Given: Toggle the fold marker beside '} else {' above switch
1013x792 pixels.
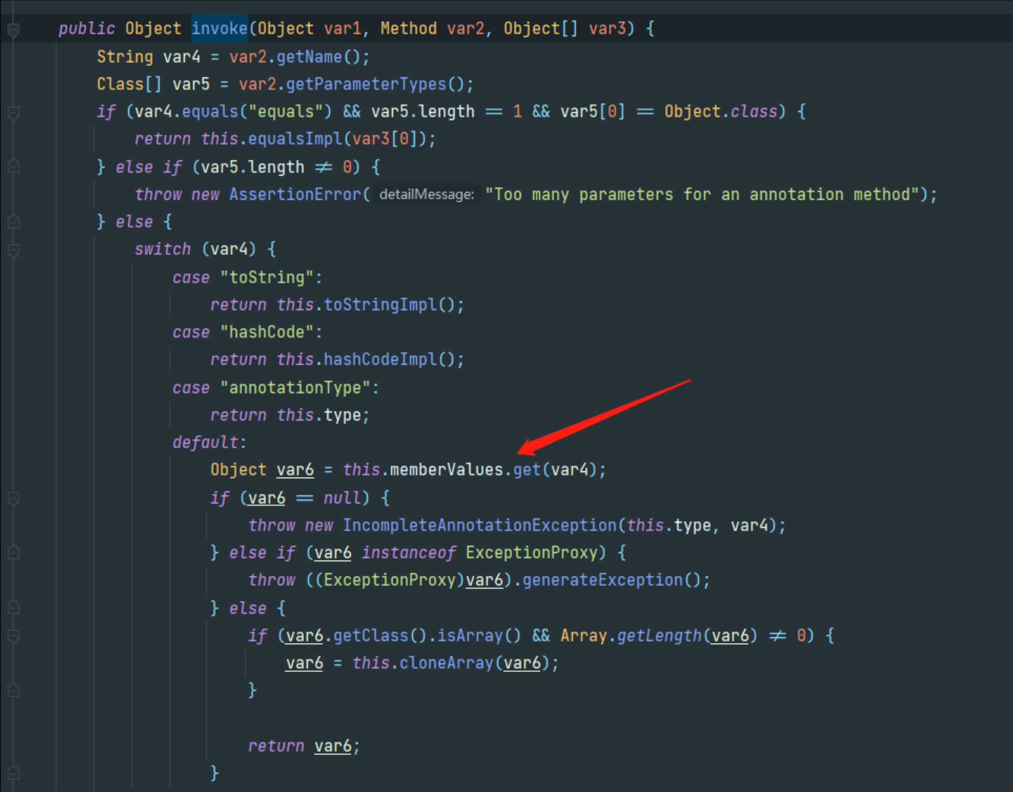Looking at the screenshot, I should (14, 221).
